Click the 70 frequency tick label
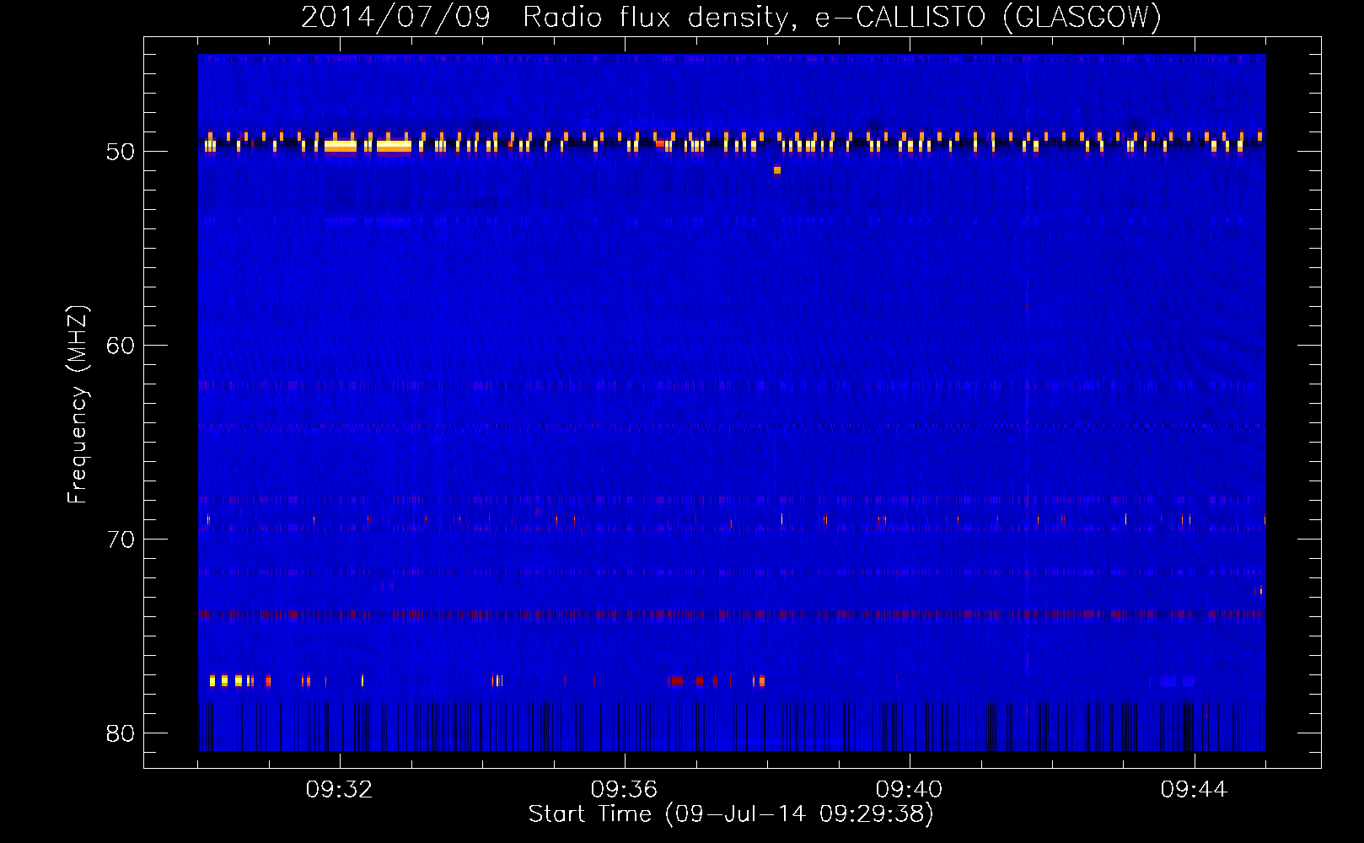This screenshot has width=1364, height=843. click(121, 540)
